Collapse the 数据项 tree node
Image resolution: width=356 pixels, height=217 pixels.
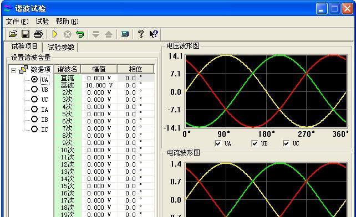coord(13,70)
